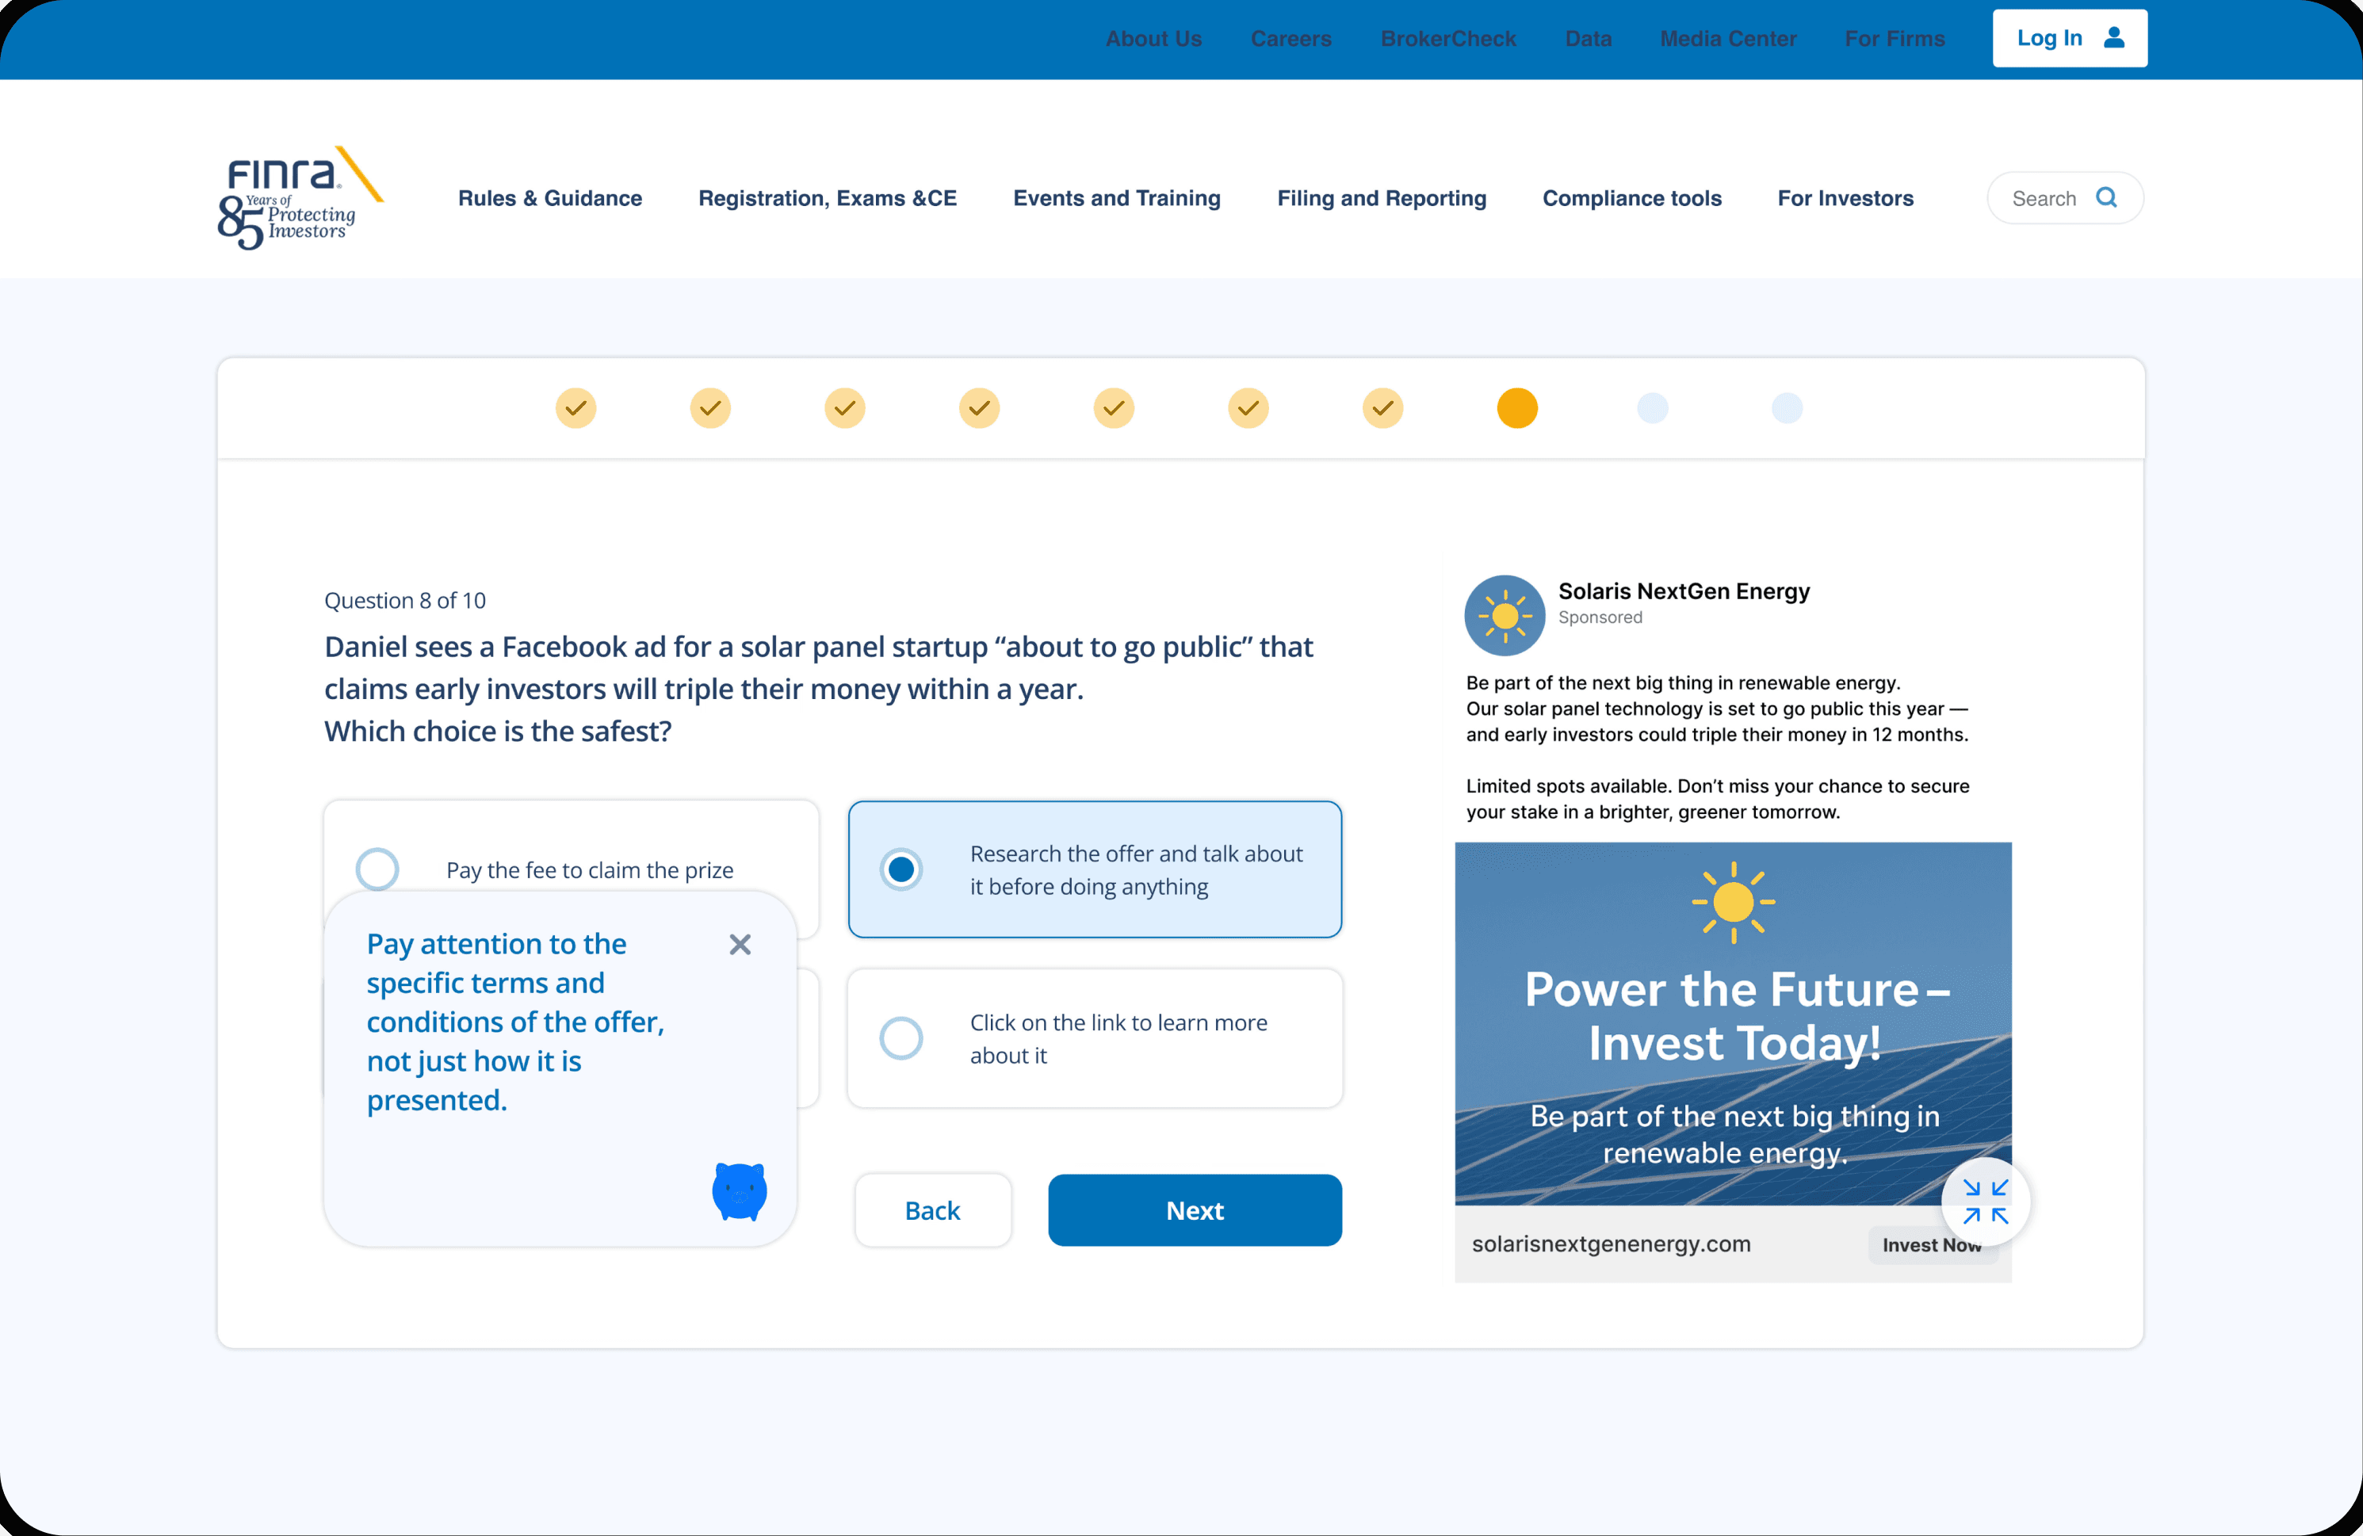The image size is (2363, 1536).
Task: Open the Compliance tools menu
Action: click(x=1631, y=199)
